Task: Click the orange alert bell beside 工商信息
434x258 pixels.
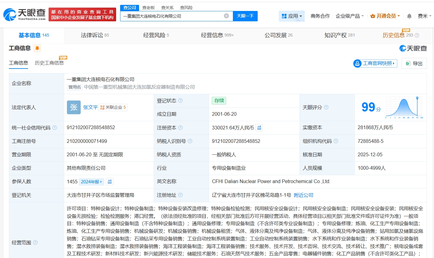Action: pos(37,48)
